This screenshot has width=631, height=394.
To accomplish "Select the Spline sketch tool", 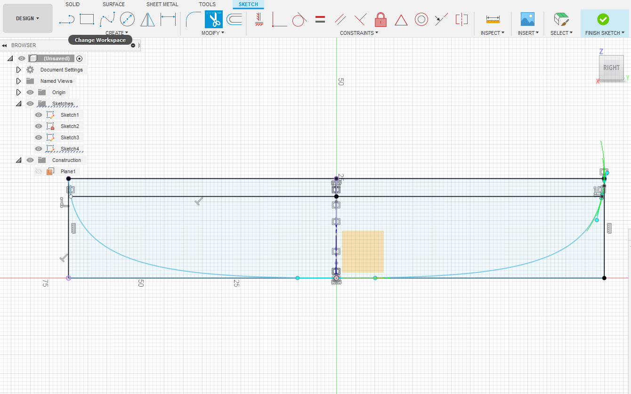I will click(107, 19).
